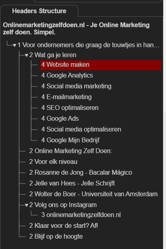Select '2 Jelle van Hees - Jelle Schrijft'
Viewport: 166px width, 249px height.
pyautogui.click(x=72, y=183)
